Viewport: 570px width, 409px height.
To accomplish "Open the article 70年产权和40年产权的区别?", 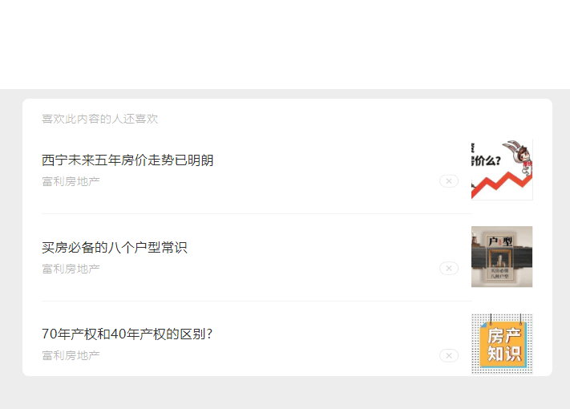I will 127,334.
